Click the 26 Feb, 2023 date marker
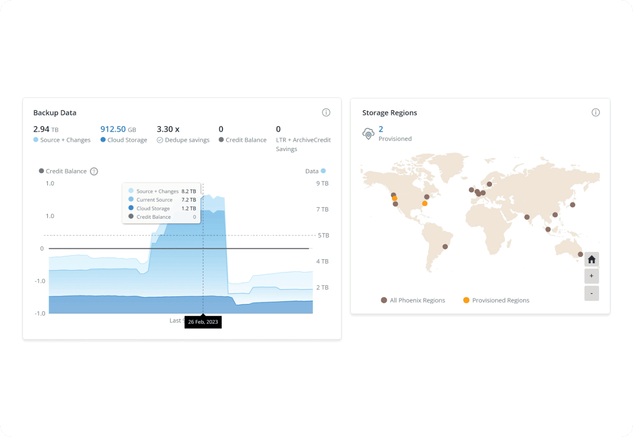Viewport: 633px width, 437px height. (203, 322)
